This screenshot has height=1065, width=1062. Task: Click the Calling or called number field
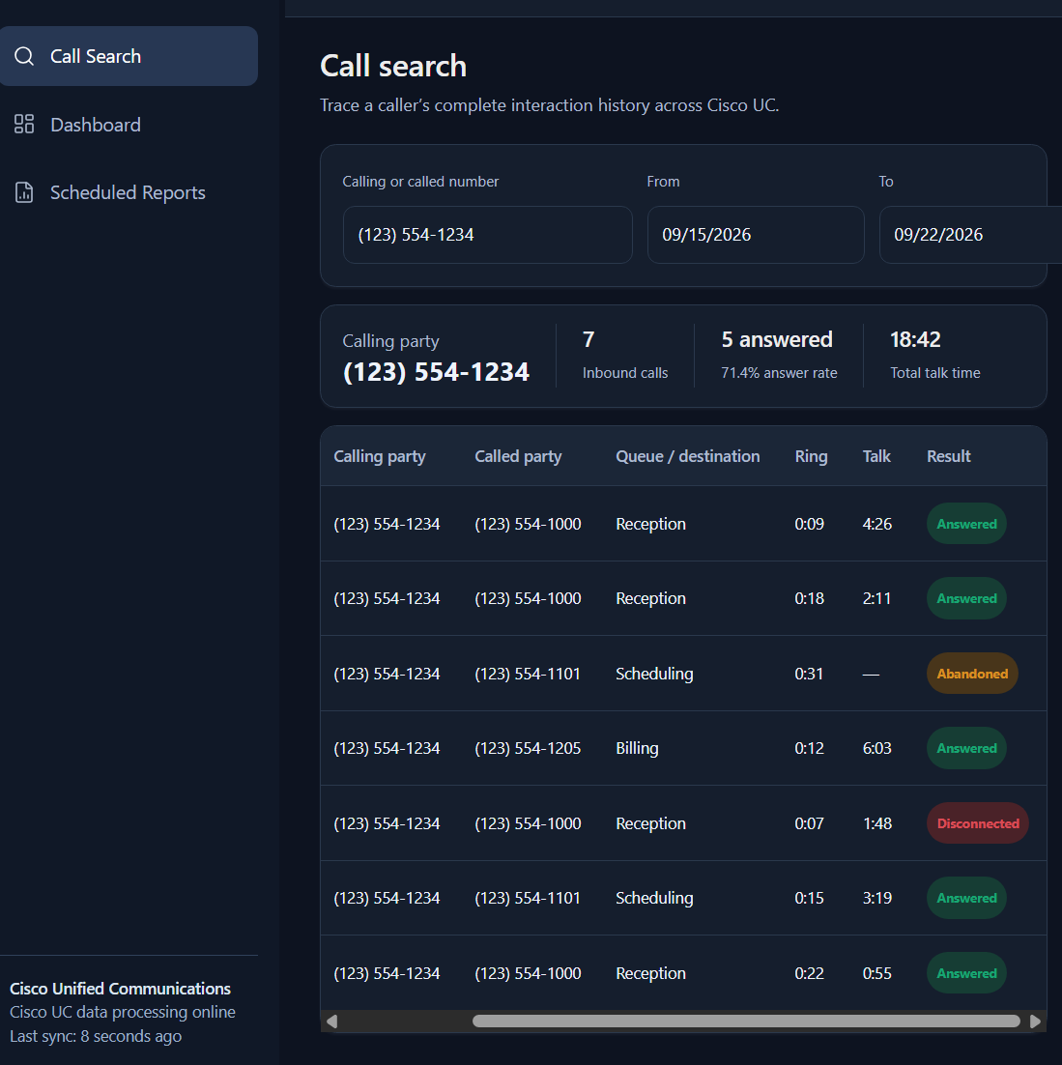coord(488,235)
